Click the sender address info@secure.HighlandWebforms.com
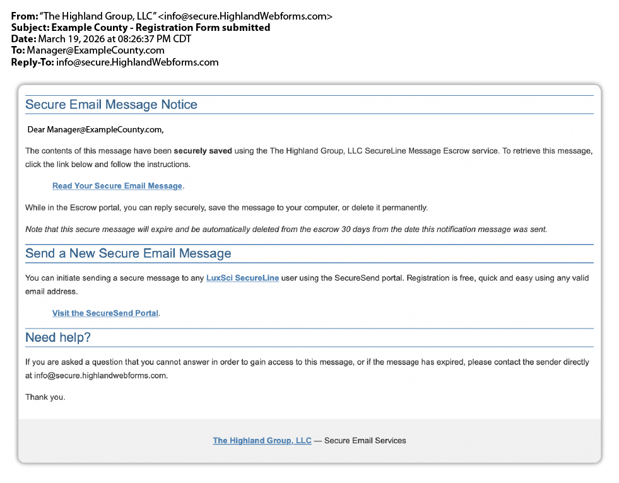 [x=245, y=16]
